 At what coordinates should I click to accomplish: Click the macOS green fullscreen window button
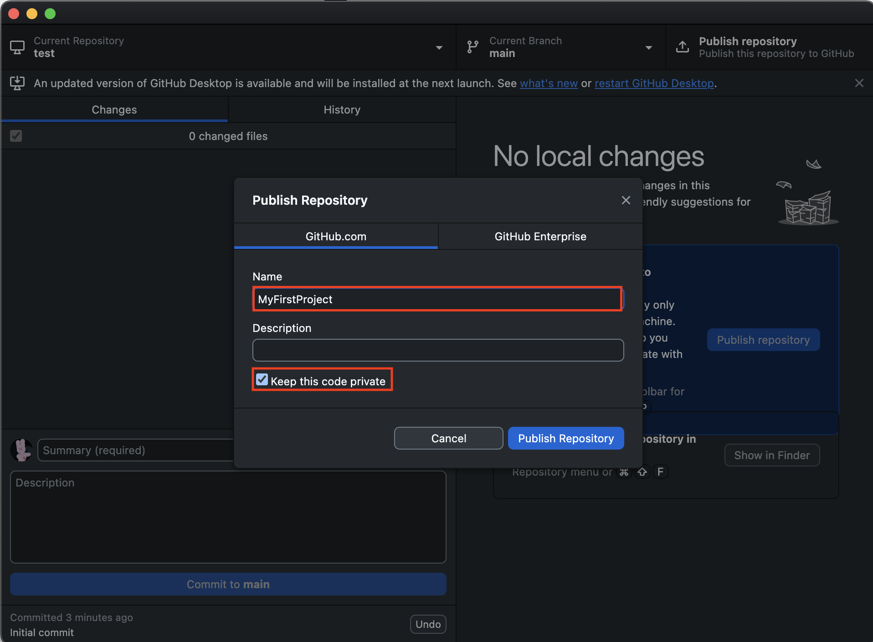click(50, 14)
